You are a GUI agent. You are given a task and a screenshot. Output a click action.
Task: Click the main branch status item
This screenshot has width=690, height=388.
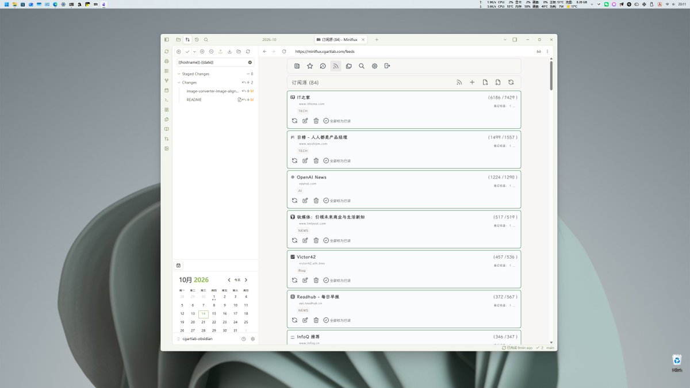(x=550, y=348)
